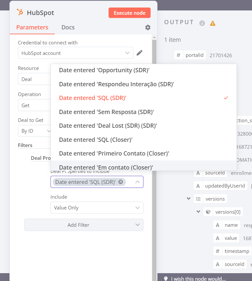
Task: Deselect checked Date entered 'SQL (SDR)' option
Action: (x=143, y=98)
